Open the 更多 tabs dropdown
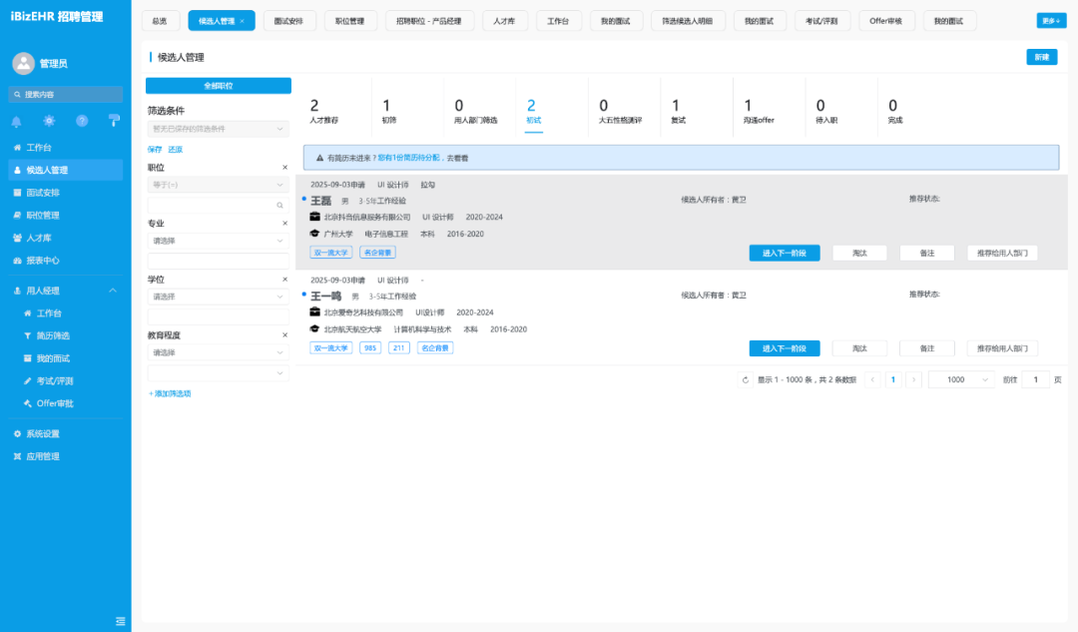This screenshot has width=1078, height=632. (x=1051, y=21)
